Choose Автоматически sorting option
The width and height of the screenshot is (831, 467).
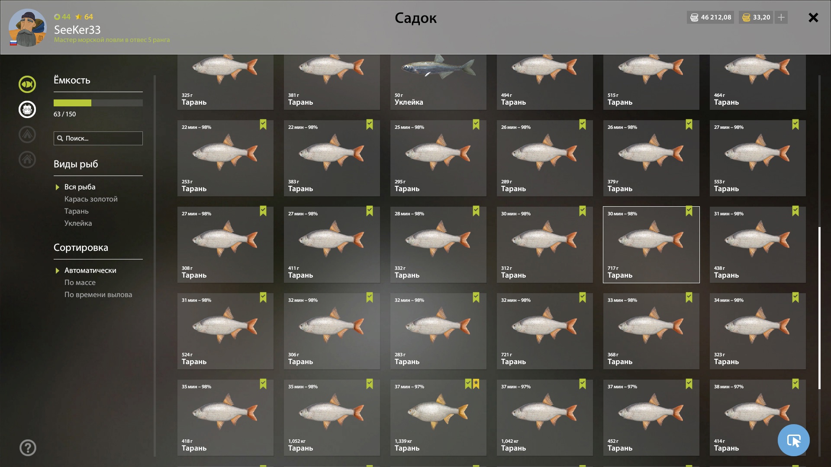90,270
